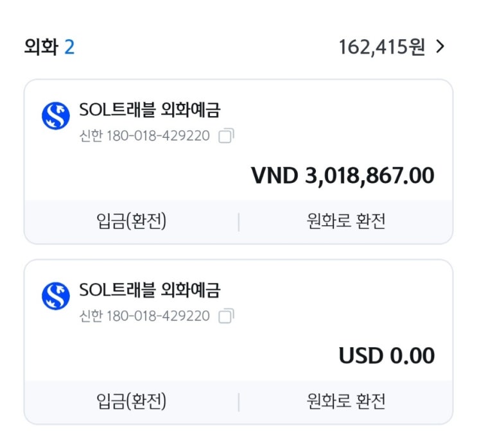
Task: Tap the Shinhan logo on the USD card
Action: click(55, 296)
